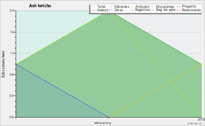The width and height of the screenshot is (205, 126).
Task: Click the 0.8 y-axis tick label
Action: coord(12,75)
